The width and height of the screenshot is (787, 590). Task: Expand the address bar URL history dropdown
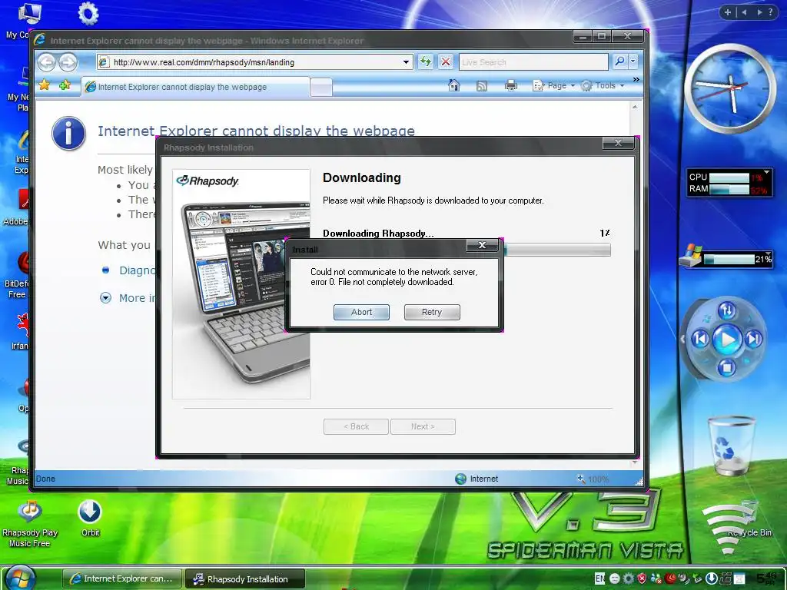[x=406, y=62]
